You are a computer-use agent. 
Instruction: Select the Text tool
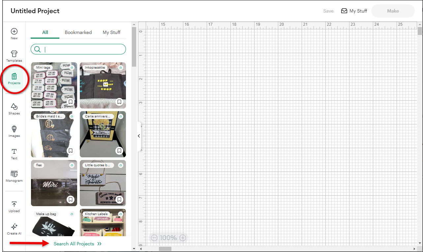(x=14, y=154)
